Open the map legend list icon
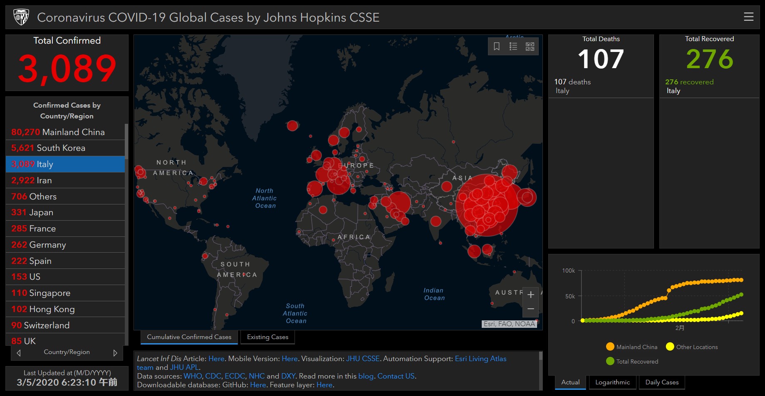This screenshot has width=765, height=396. click(513, 47)
